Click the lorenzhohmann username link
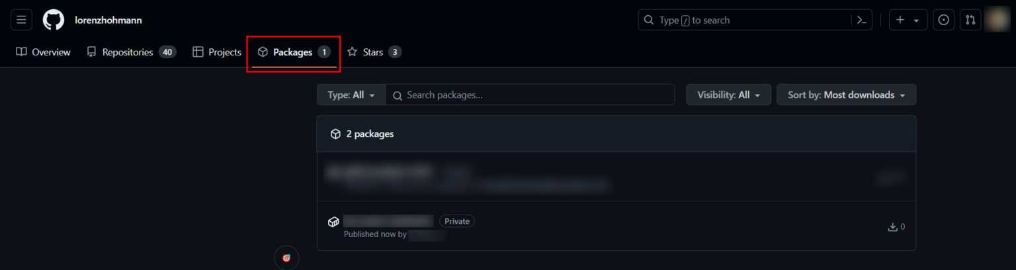1016x270 pixels. [108, 20]
